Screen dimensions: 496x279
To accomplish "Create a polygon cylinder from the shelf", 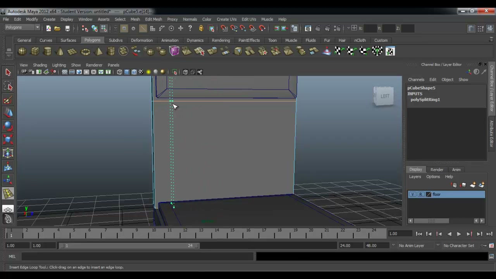I will tap(48, 51).
